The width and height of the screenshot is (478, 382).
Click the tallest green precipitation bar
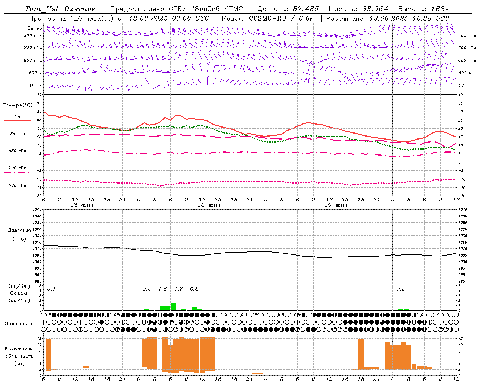point(173,307)
